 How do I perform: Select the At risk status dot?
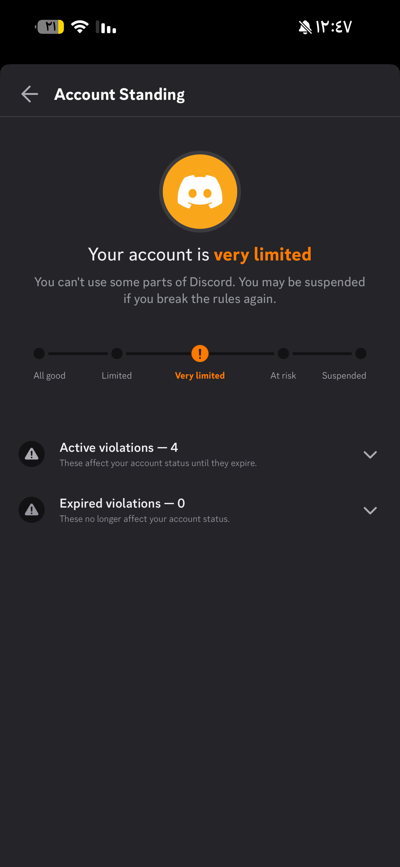[283, 353]
